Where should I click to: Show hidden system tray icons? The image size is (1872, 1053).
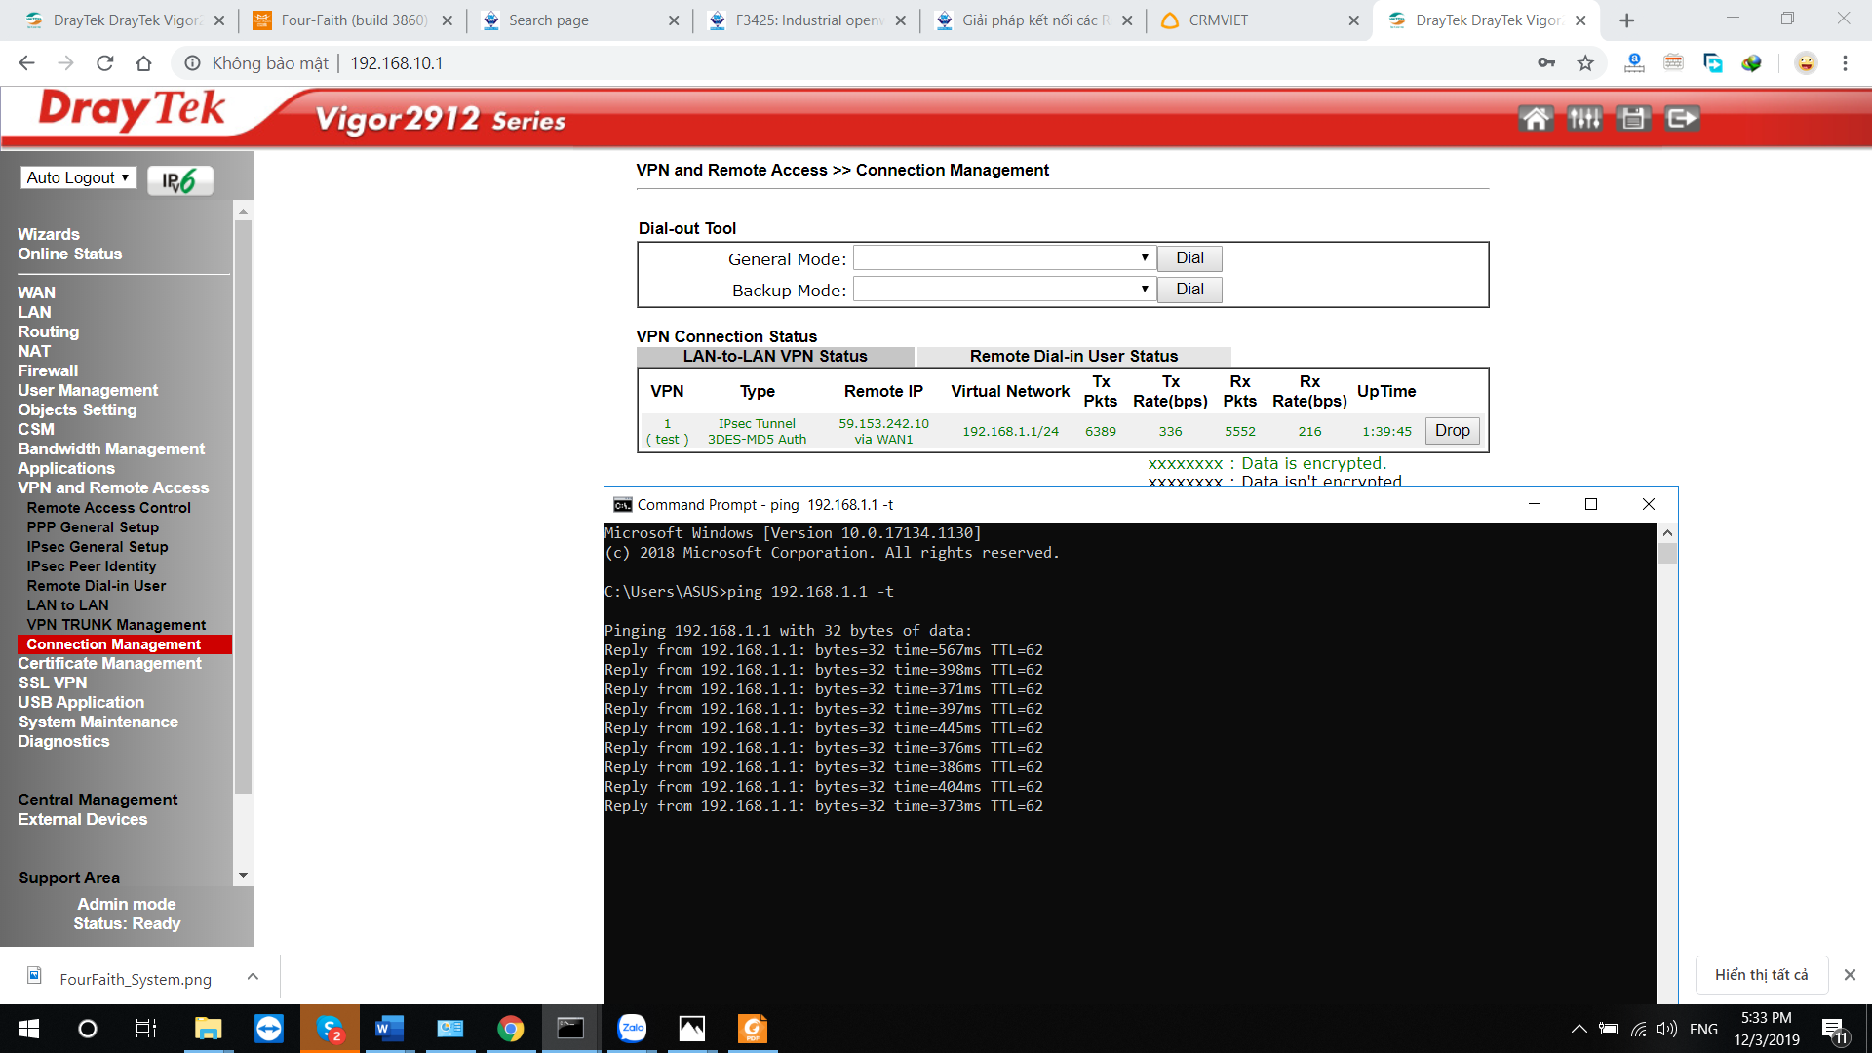(1579, 1029)
